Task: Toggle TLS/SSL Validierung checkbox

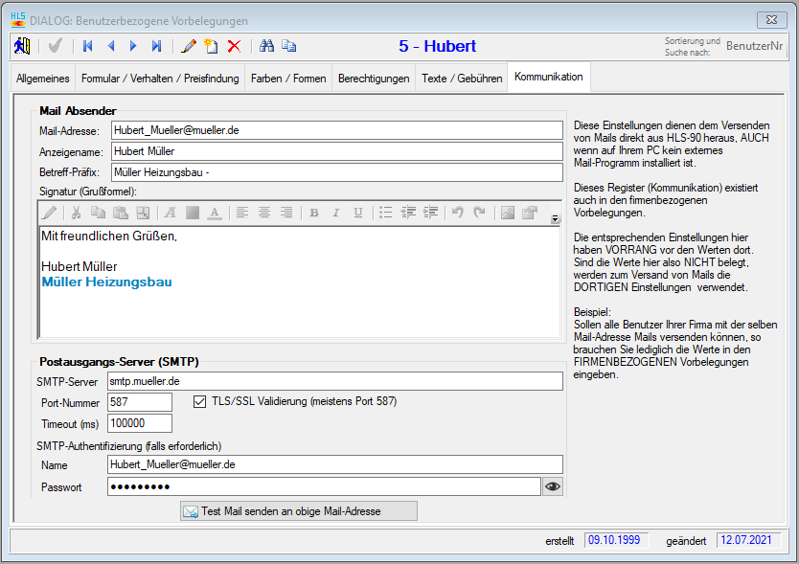Action: point(200,401)
